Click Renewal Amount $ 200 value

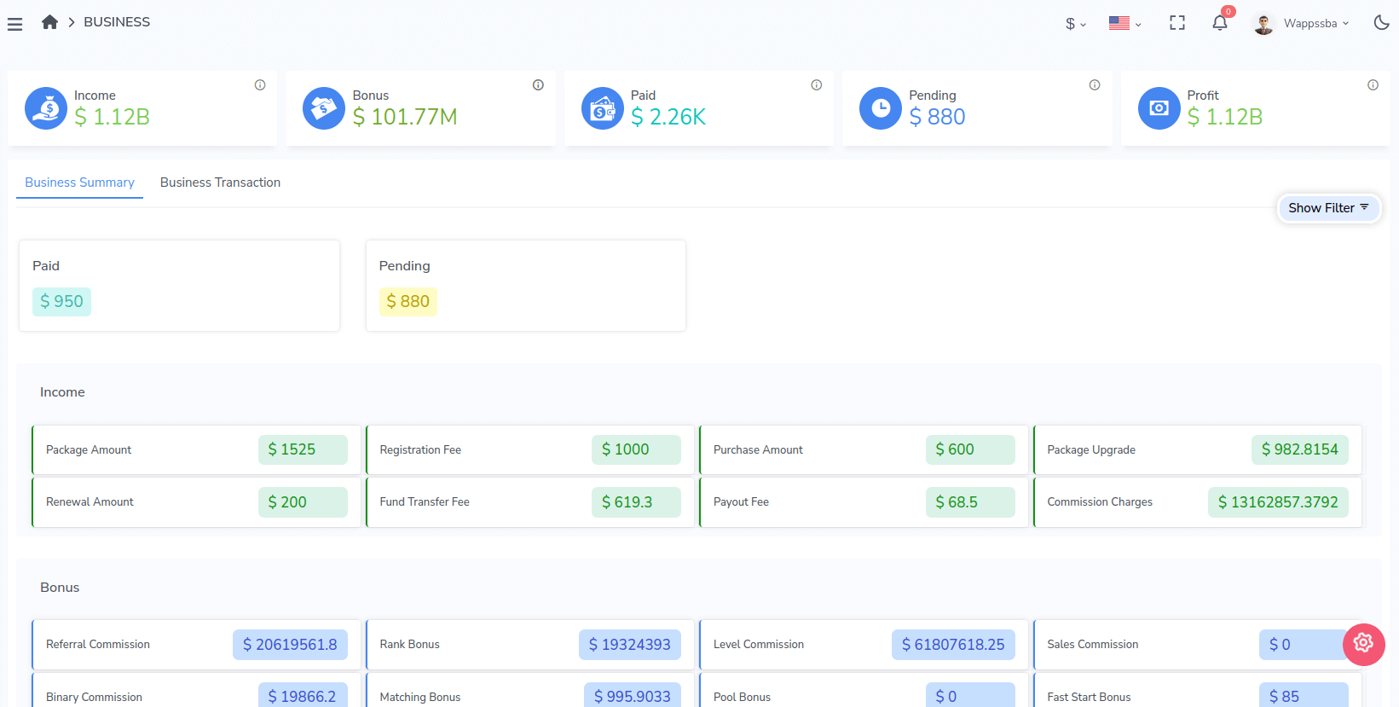coord(303,502)
